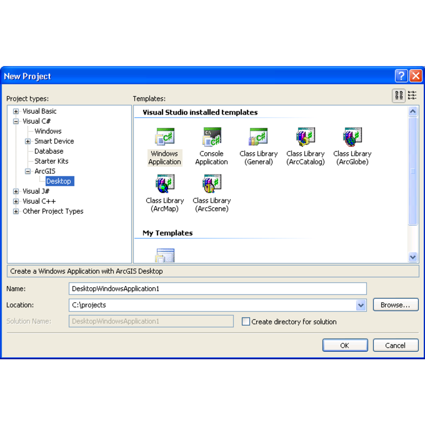Select the Console Application template icon

pyautogui.click(x=212, y=137)
